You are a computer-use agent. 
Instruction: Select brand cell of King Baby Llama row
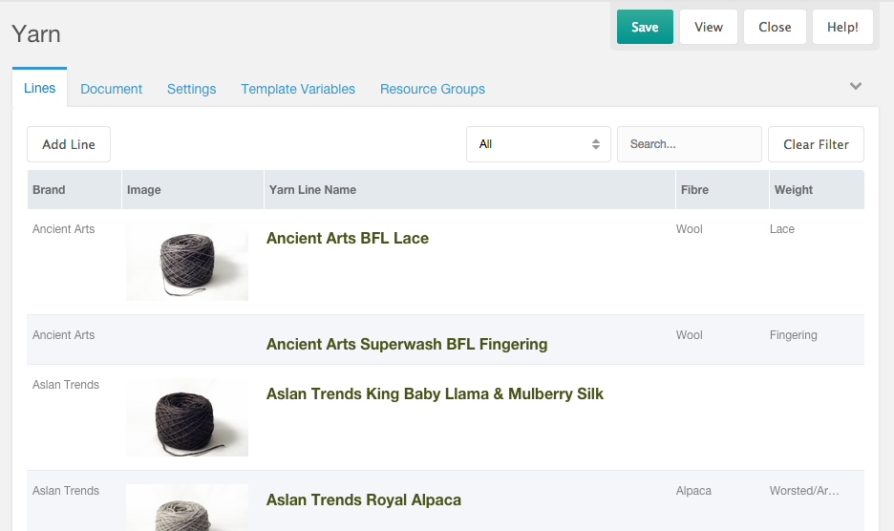[66, 385]
